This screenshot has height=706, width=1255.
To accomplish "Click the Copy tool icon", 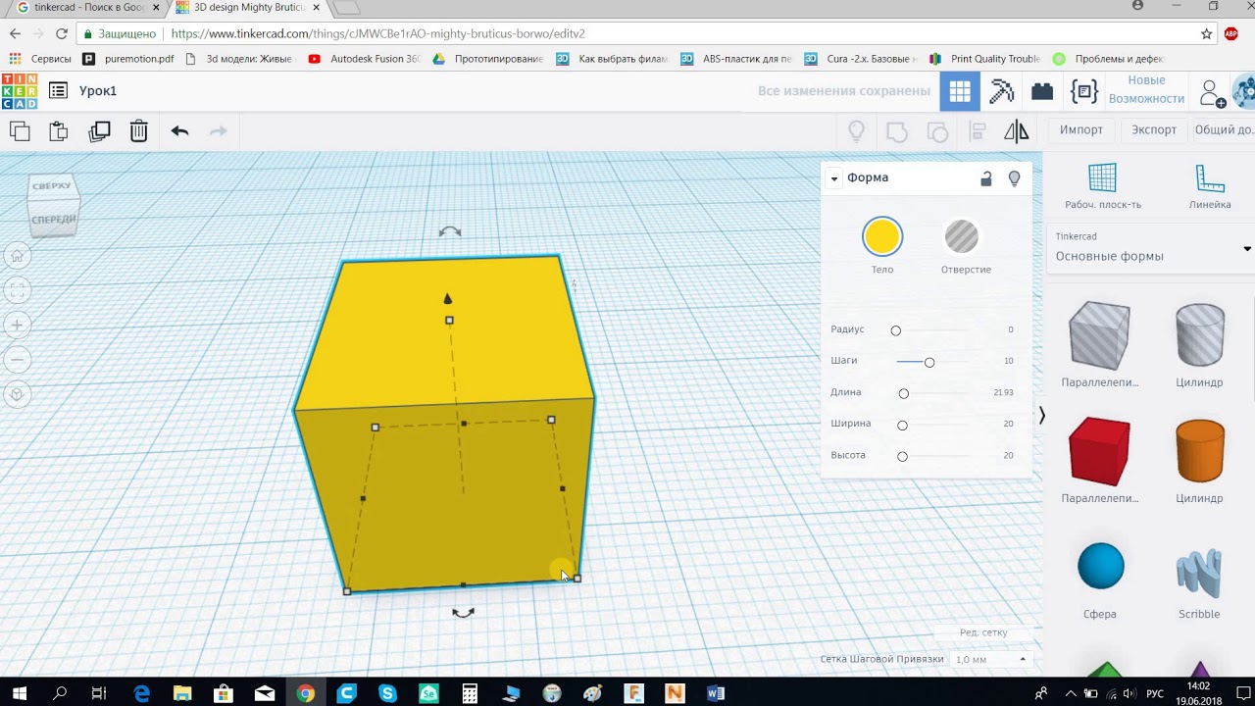I will 20,130.
